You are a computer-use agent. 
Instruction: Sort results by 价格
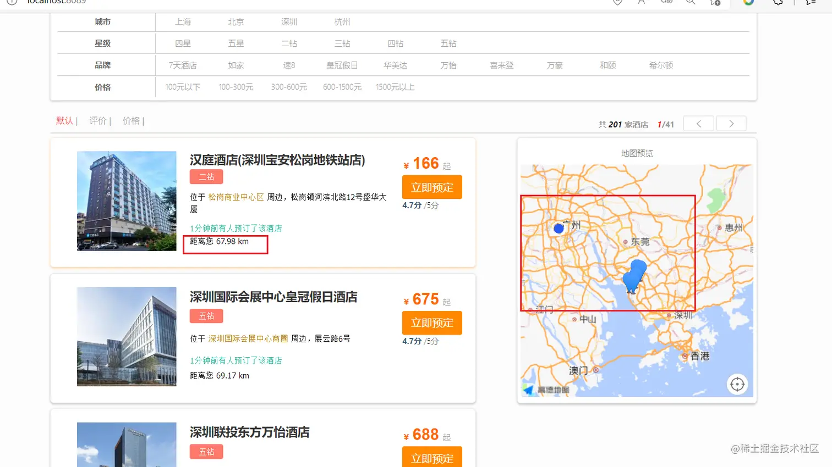[x=131, y=121]
